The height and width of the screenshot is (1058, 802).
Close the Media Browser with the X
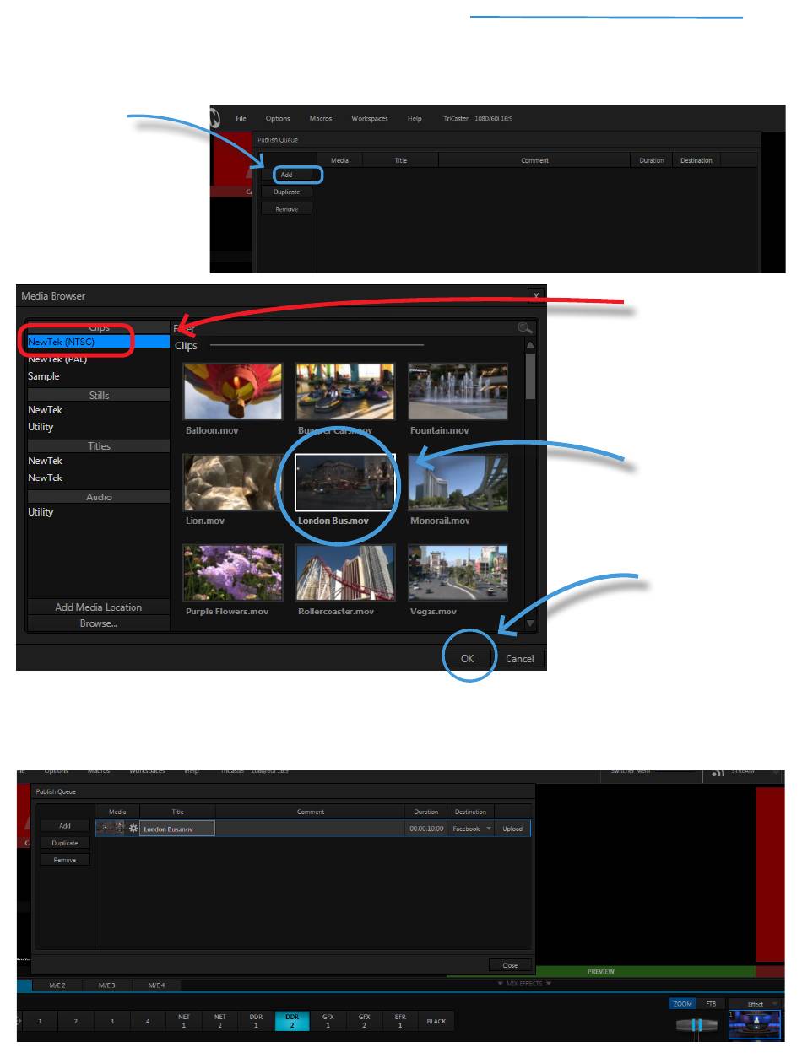(x=535, y=295)
